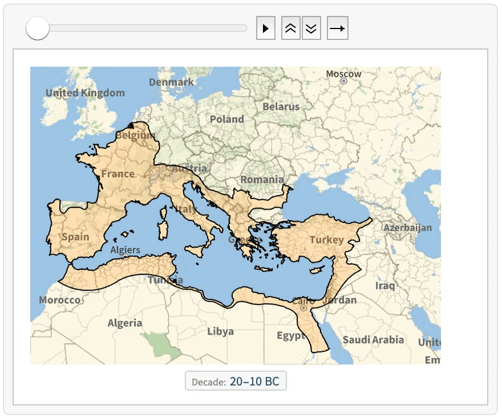This screenshot has height=418, width=502.
Task: Select the France label on the map
Action: tap(118, 174)
